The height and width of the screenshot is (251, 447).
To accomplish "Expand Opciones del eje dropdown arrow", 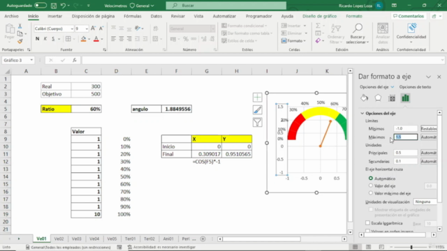I will tap(393, 86).
